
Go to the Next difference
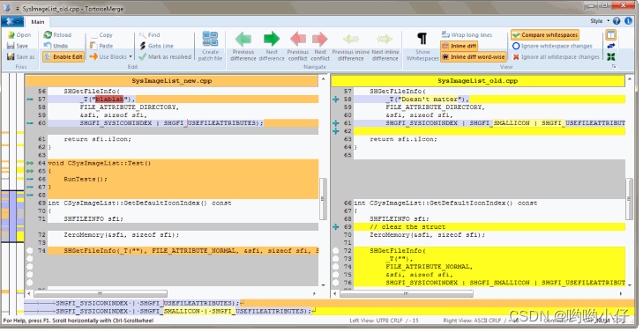coord(272,46)
